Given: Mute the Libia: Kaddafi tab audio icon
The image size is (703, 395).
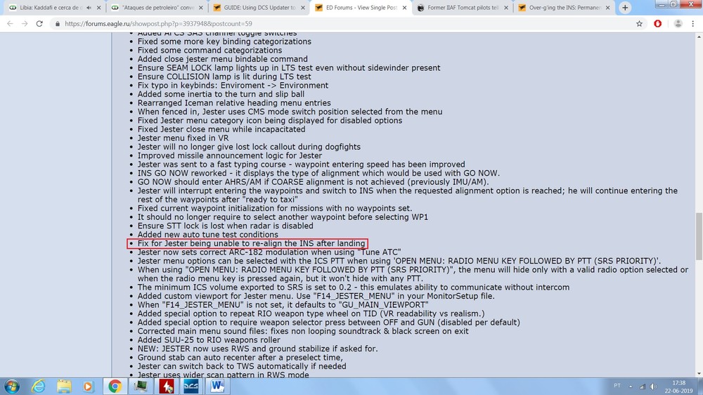Looking at the screenshot, I should 89,8.
